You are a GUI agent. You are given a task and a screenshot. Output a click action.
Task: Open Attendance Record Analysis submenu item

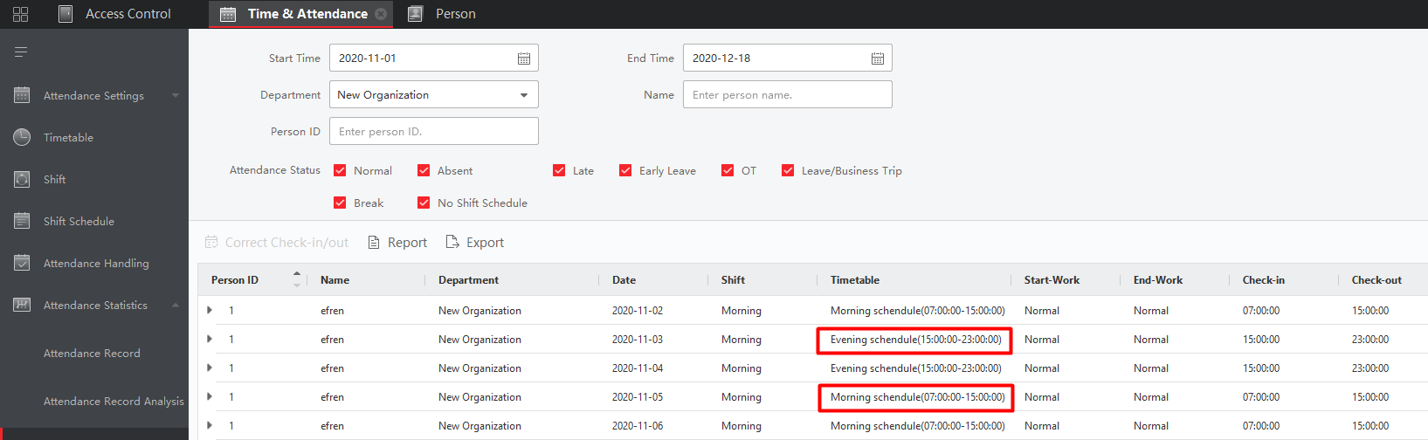tap(114, 402)
